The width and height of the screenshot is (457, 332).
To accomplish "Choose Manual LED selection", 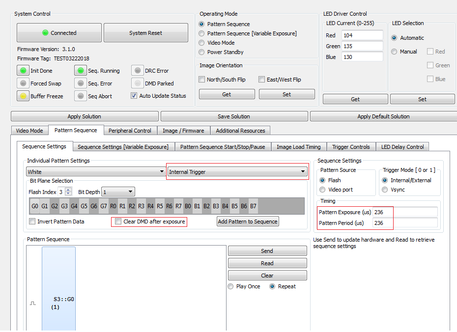I will pyautogui.click(x=394, y=52).
